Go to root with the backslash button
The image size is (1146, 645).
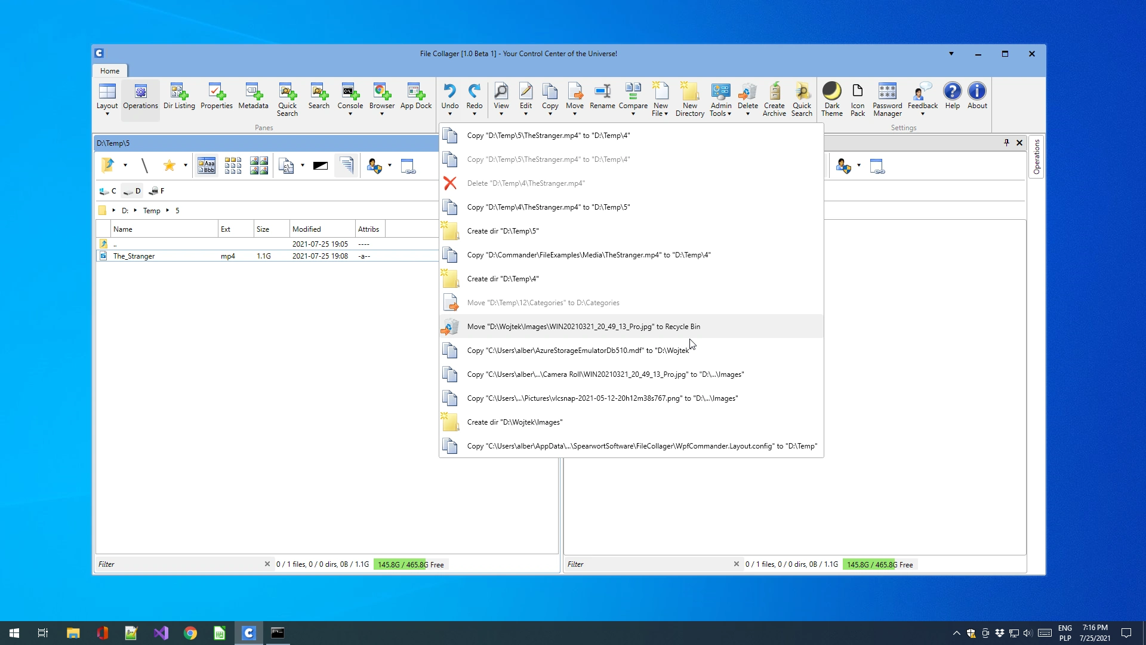point(144,165)
